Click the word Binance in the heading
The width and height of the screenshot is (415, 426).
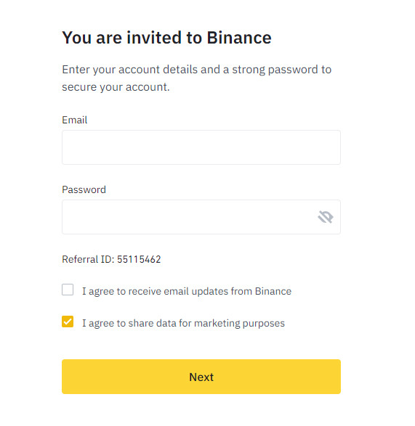(239, 38)
